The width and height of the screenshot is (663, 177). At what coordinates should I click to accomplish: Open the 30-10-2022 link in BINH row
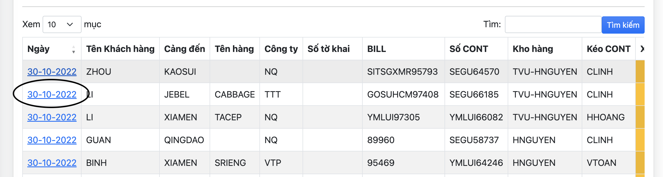click(x=52, y=163)
